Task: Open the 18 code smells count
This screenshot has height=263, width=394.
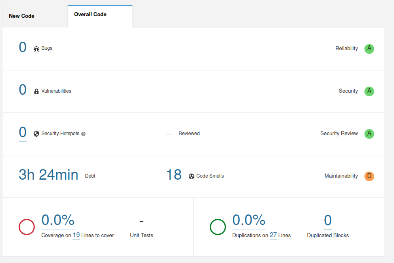Action: tap(174, 175)
